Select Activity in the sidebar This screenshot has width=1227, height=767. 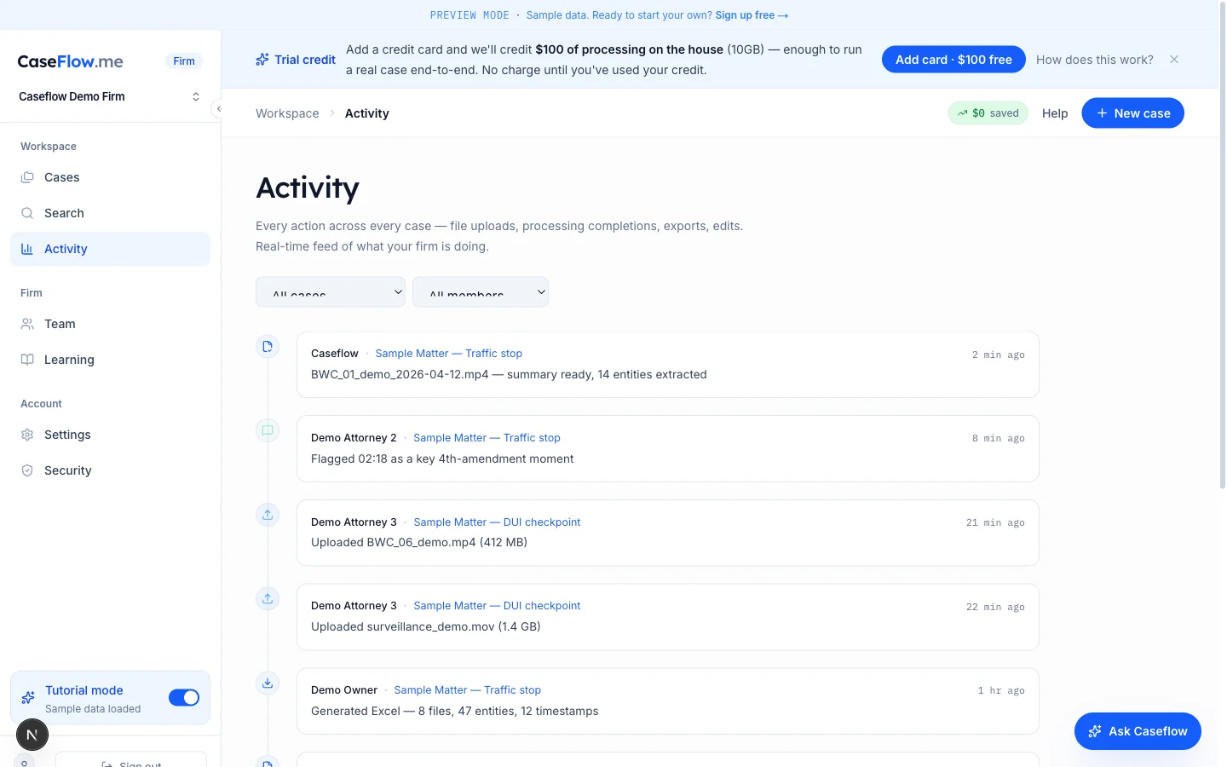(x=110, y=249)
